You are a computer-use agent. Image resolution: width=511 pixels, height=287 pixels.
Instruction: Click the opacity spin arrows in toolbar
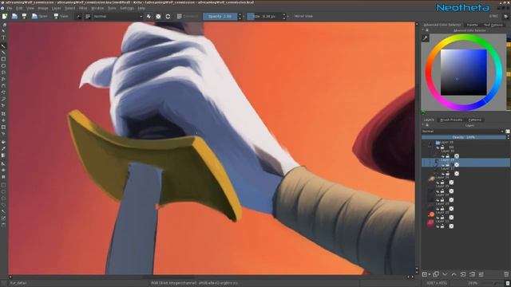click(x=240, y=16)
